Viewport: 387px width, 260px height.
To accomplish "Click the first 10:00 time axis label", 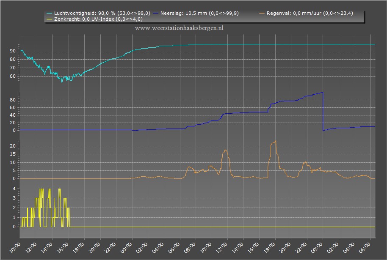I will (15, 247).
